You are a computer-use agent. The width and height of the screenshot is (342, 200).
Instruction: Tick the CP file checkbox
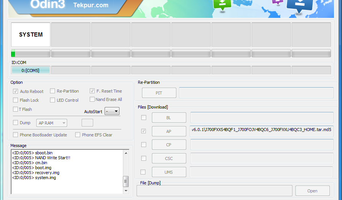(144, 144)
